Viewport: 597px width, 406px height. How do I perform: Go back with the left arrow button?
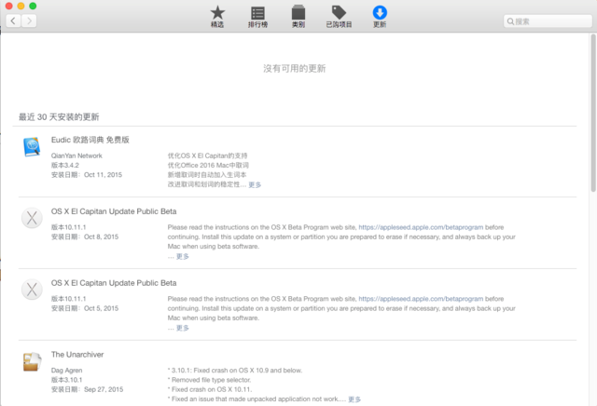tap(13, 20)
